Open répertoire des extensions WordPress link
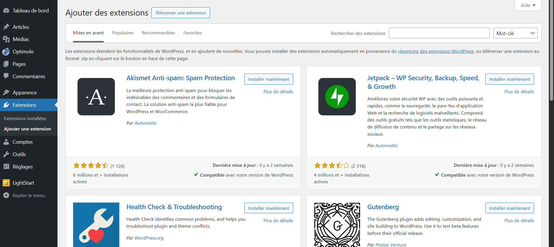Screen dimensions: 554x247 coord(436,51)
